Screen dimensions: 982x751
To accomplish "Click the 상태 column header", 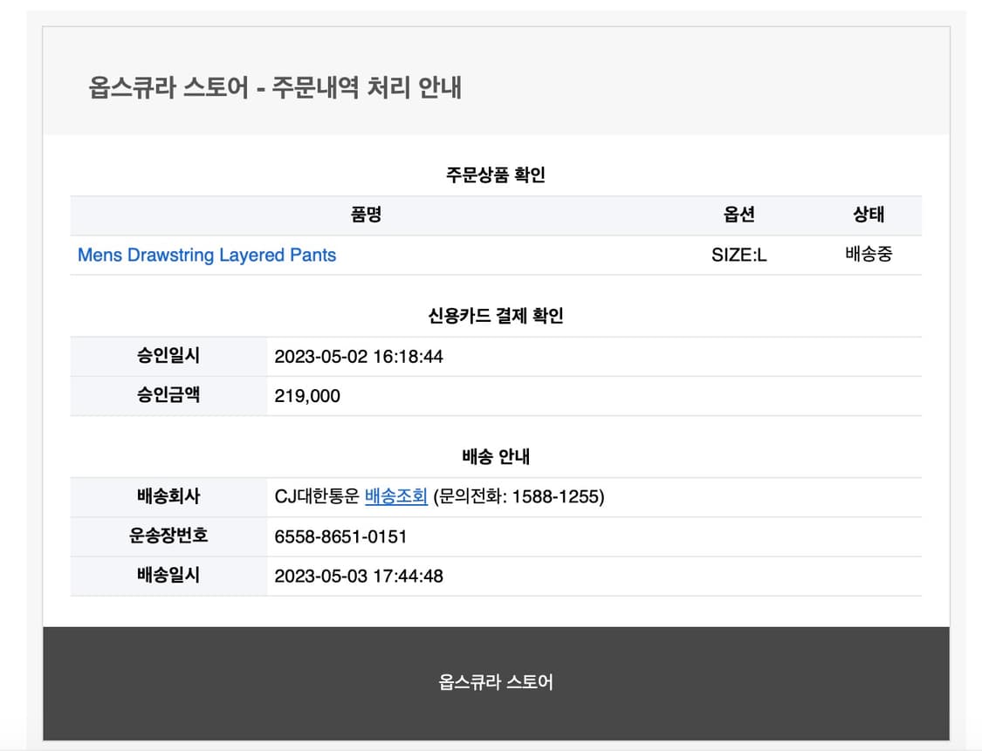I will point(868,215).
